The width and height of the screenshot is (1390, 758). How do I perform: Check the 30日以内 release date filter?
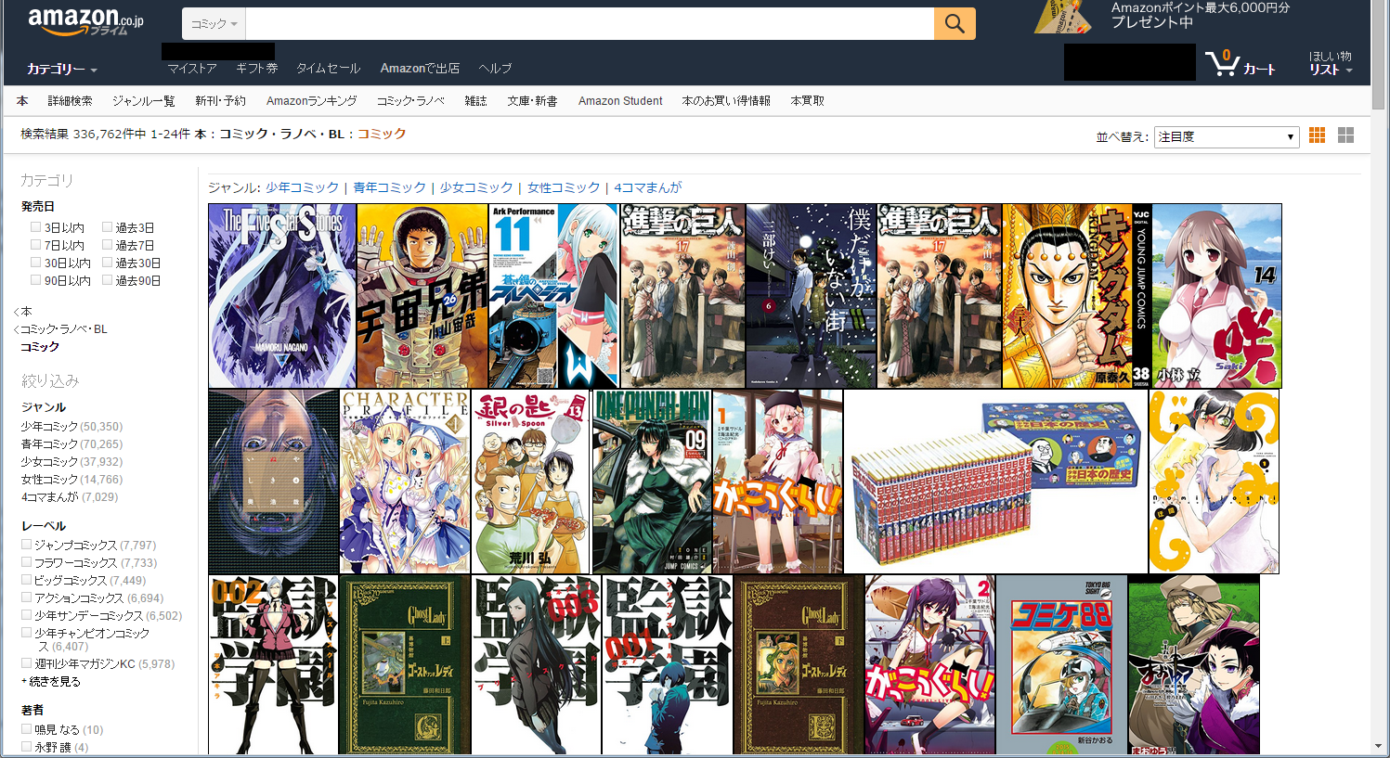coord(35,263)
